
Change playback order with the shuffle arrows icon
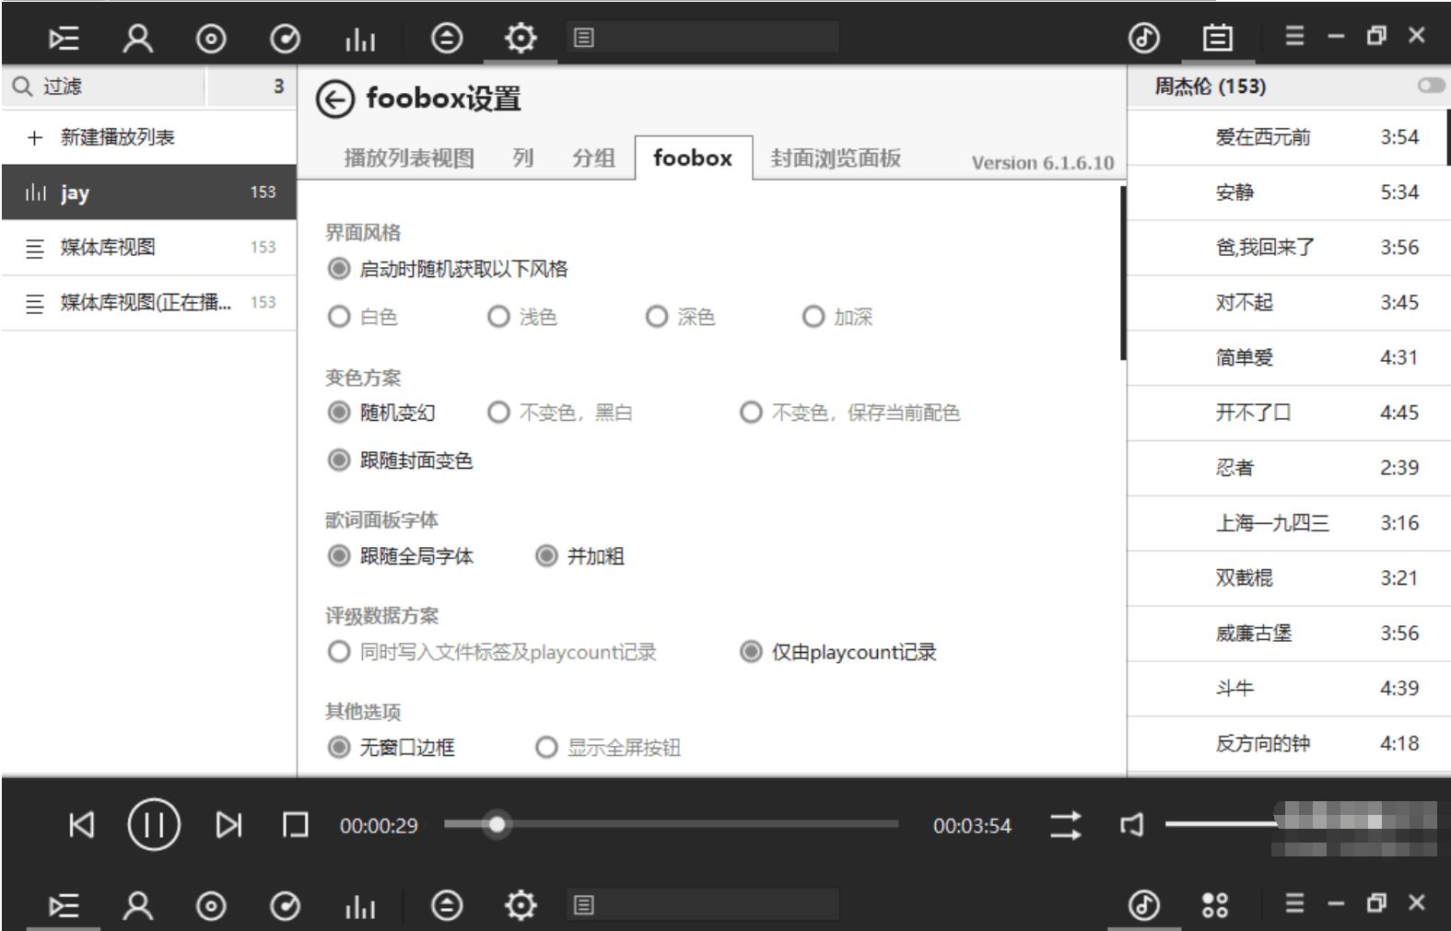[x=1066, y=825]
